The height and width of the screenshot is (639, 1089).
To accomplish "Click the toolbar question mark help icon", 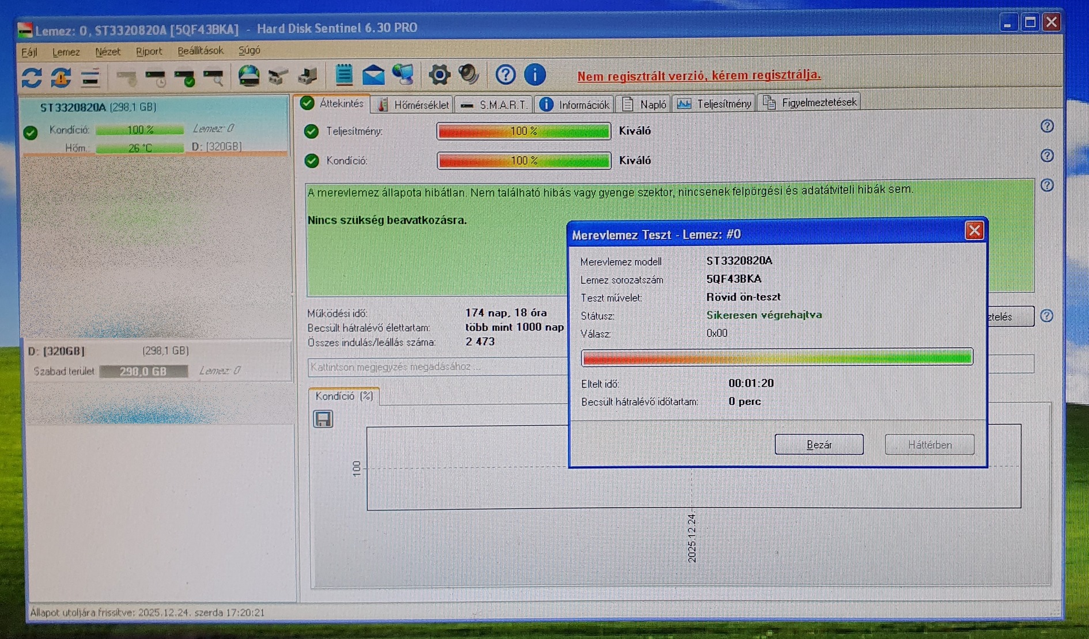I will click(505, 75).
